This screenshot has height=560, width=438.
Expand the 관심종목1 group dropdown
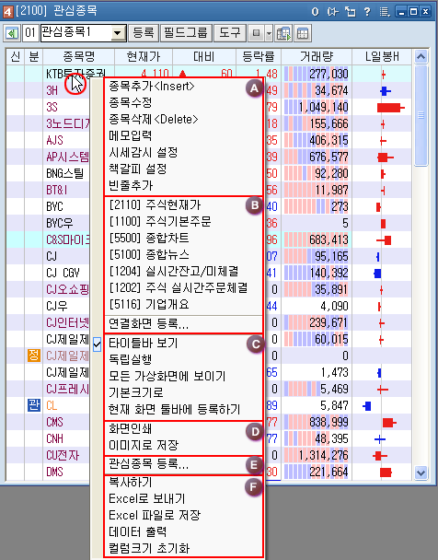click(x=117, y=33)
